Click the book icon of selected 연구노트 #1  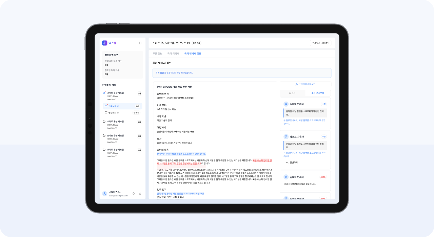(x=106, y=106)
